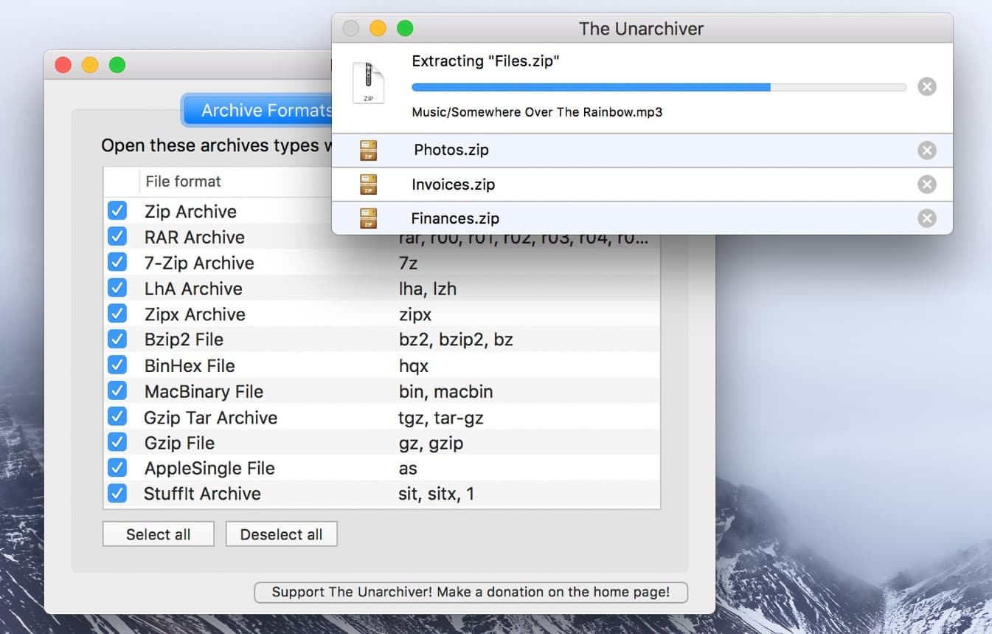The height and width of the screenshot is (634, 992).
Task: Select the Photos.zip queue row
Action: [x=642, y=151]
